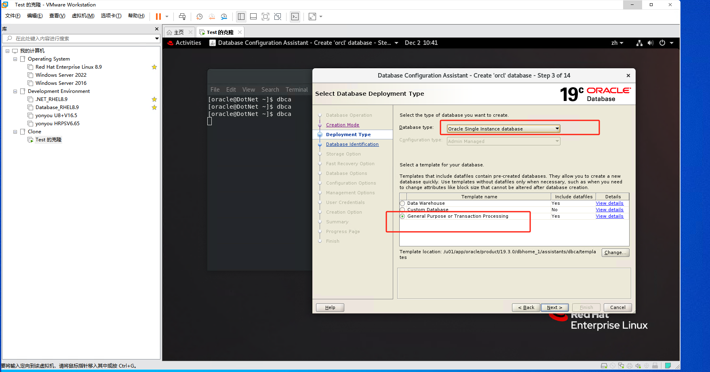Collapse the 我的计算机 tree node
Image resolution: width=710 pixels, height=372 pixels.
7,51
